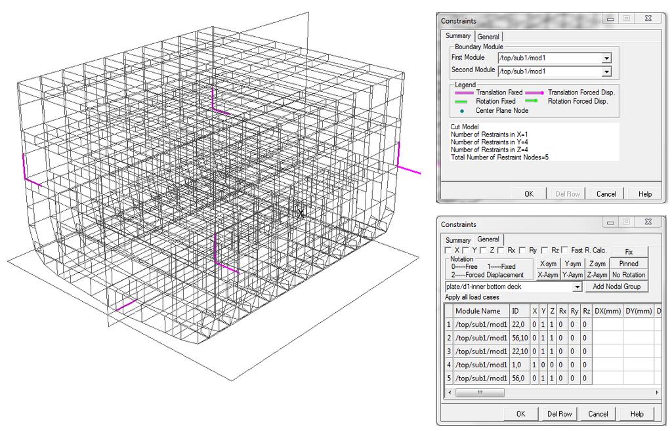The height and width of the screenshot is (431, 672).
Task: Select row header 2 in constraints table
Action: (449, 338)
